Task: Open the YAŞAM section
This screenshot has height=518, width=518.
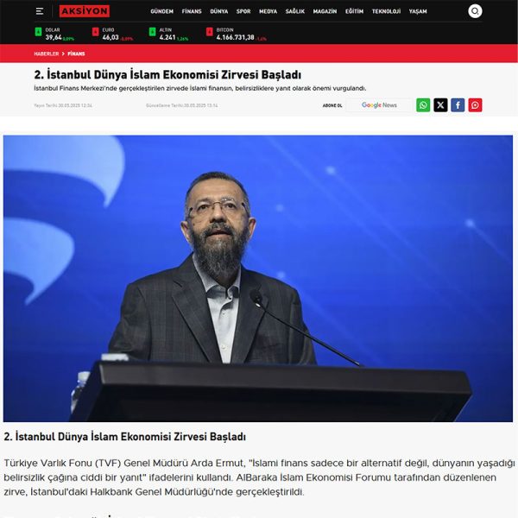Action: [418, 11]
